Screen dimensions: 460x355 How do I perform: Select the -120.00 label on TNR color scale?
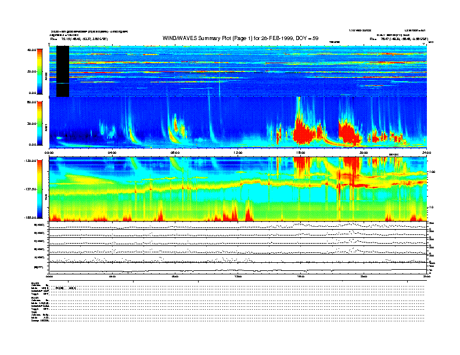pos(30,161)
